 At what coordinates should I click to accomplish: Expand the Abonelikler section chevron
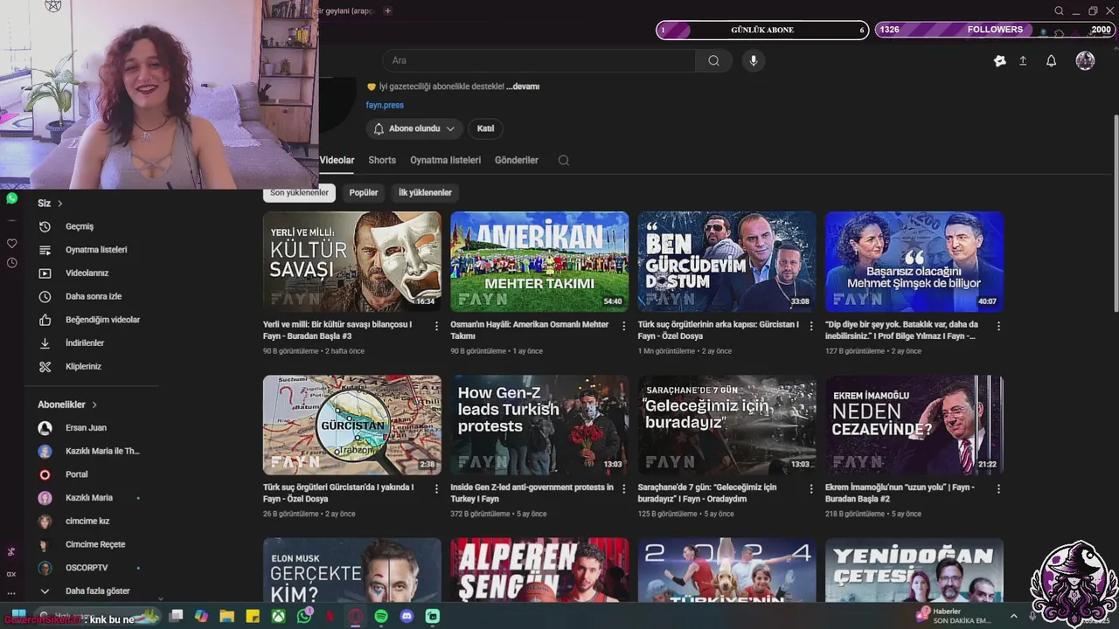tap(94, 405)
